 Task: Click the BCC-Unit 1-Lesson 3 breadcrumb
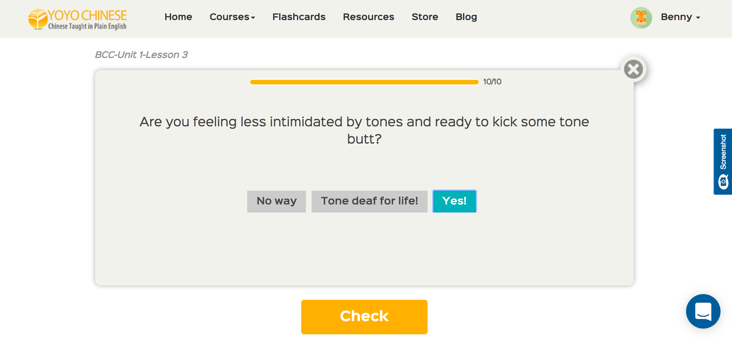[x=141, y=55]
